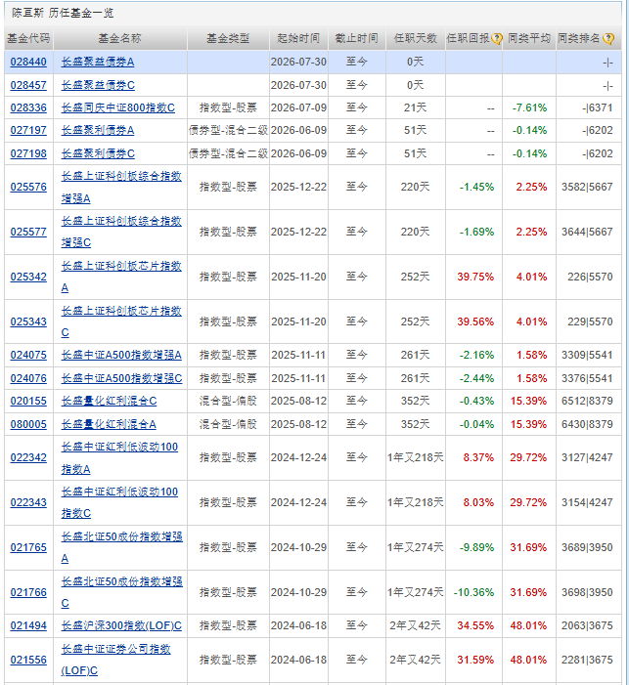Open fund code 025343
This screenshot has height=685, width=629.
coord(28,321)
